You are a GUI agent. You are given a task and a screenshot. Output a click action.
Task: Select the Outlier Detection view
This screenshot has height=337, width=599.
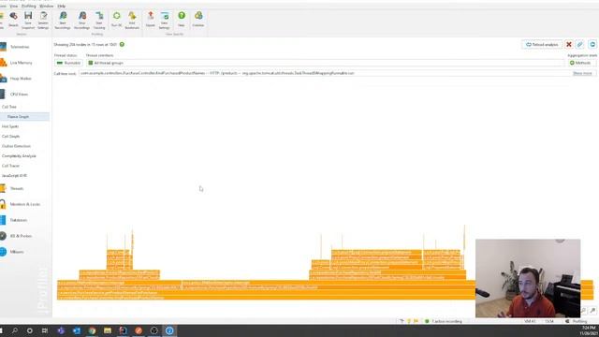[16, 146]
